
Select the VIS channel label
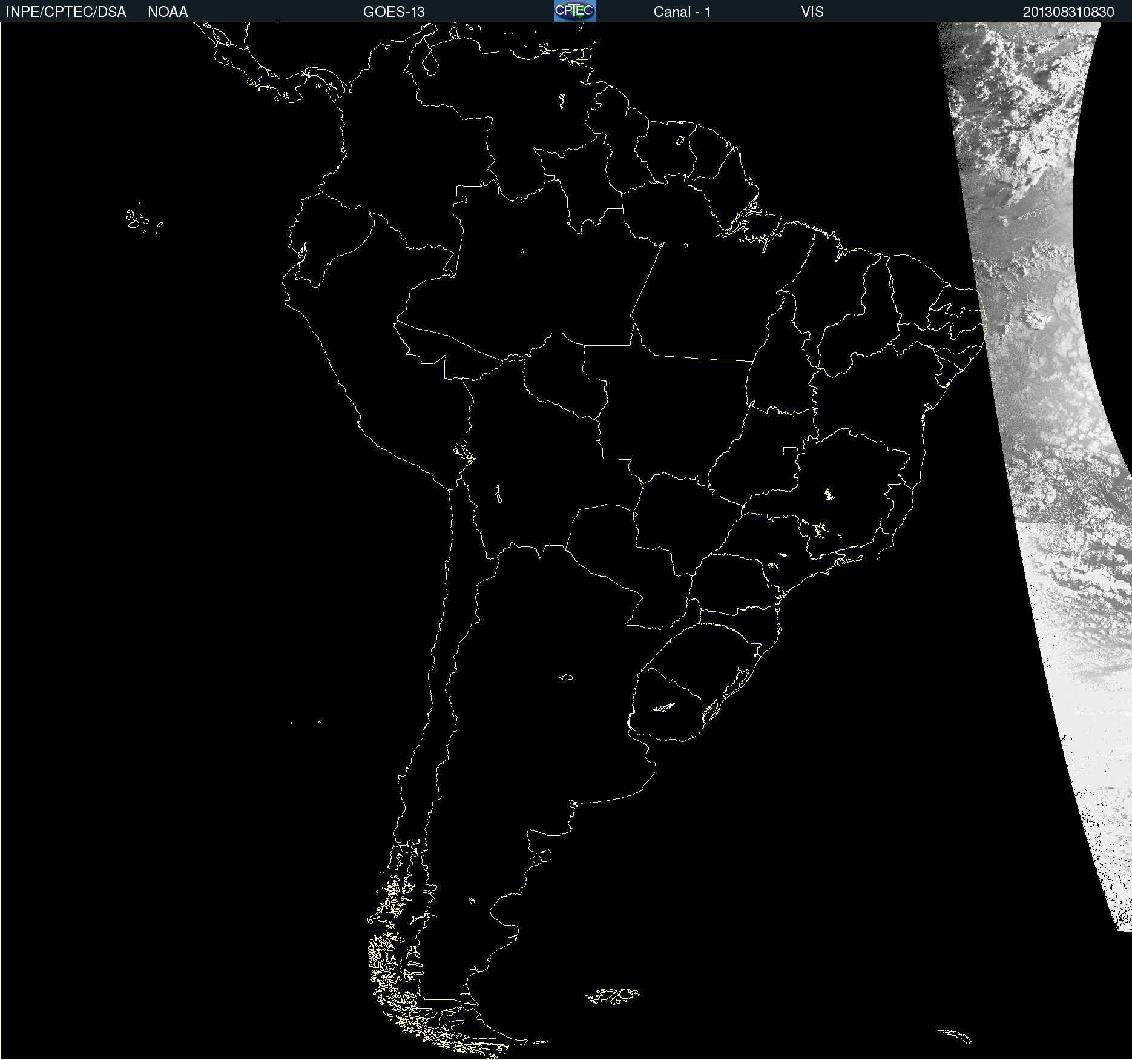(812, 12)
